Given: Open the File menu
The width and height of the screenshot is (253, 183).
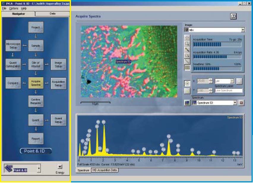Looking at the screenshot, I should click(4, 8).
